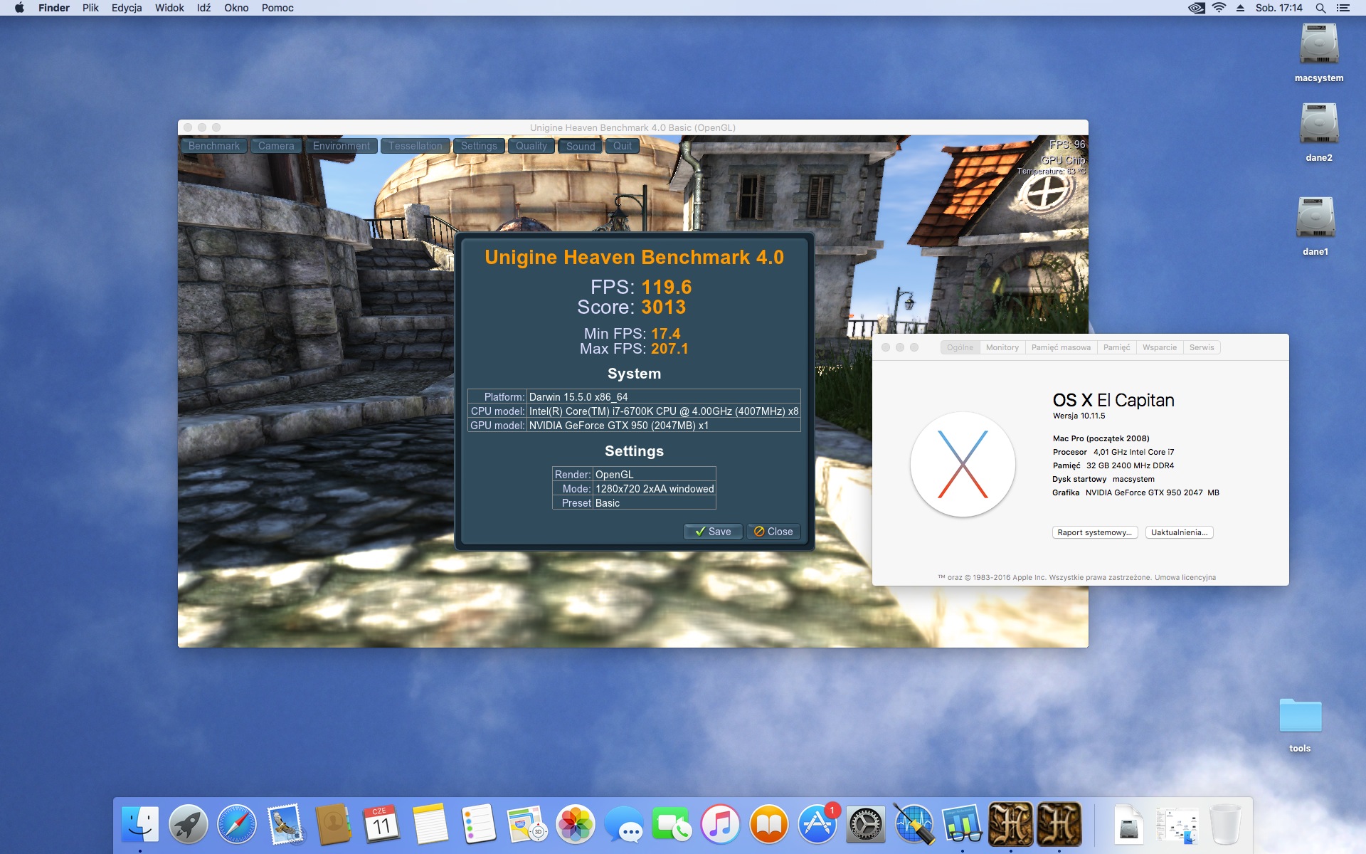The width and height of the screenshot is (1366, 854).
Task: Open the Pamięć masowa tab
Action: pyautogui.click(x=1060, y=347)
